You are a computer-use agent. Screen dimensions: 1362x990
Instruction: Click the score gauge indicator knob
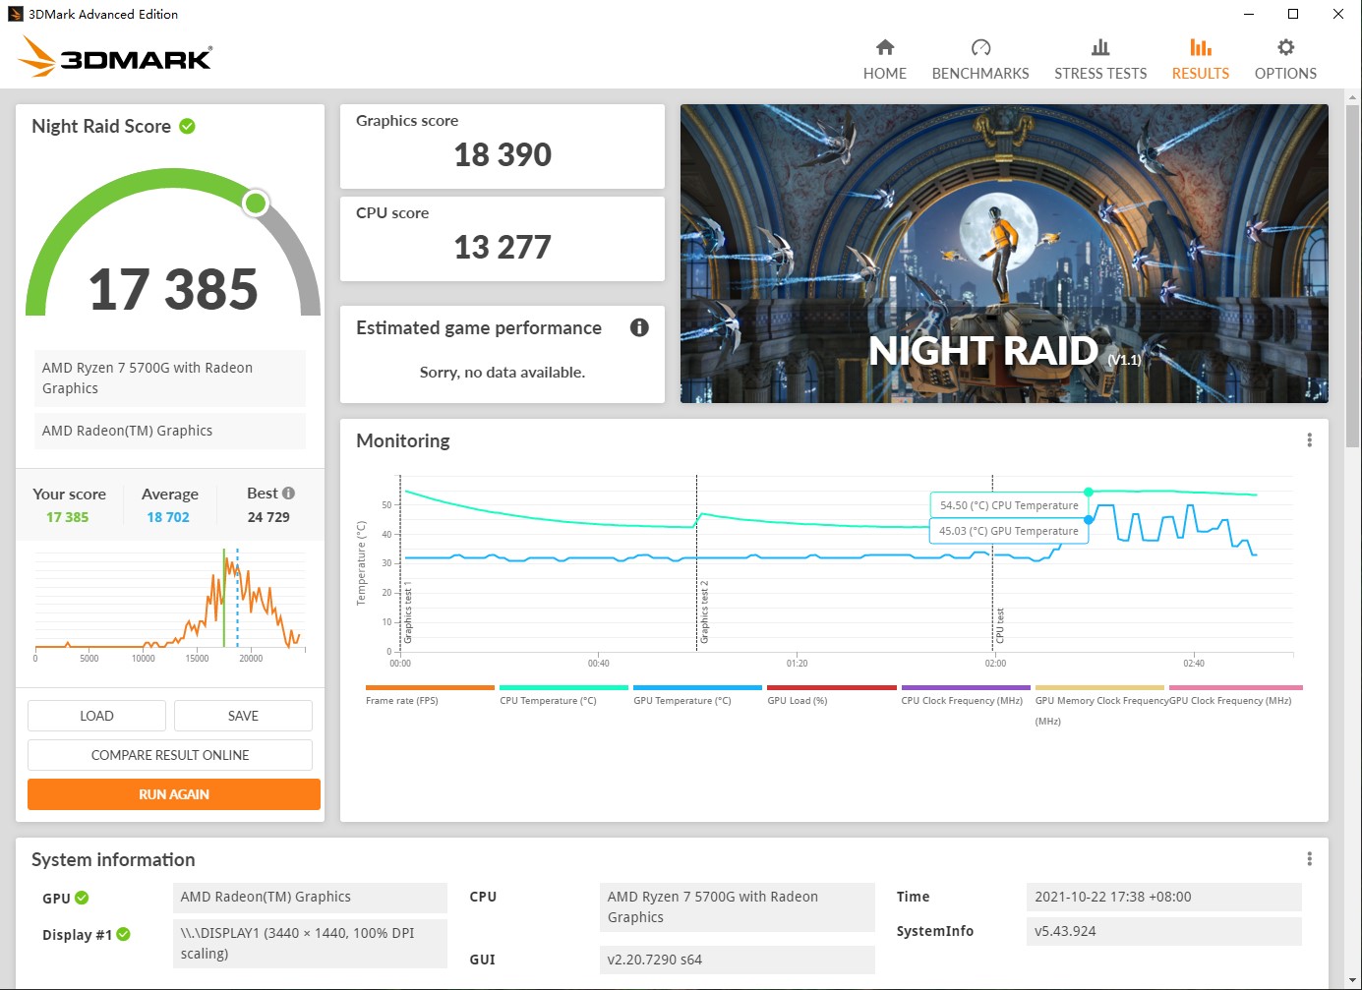pyautogui.click(x=256, y=204)
